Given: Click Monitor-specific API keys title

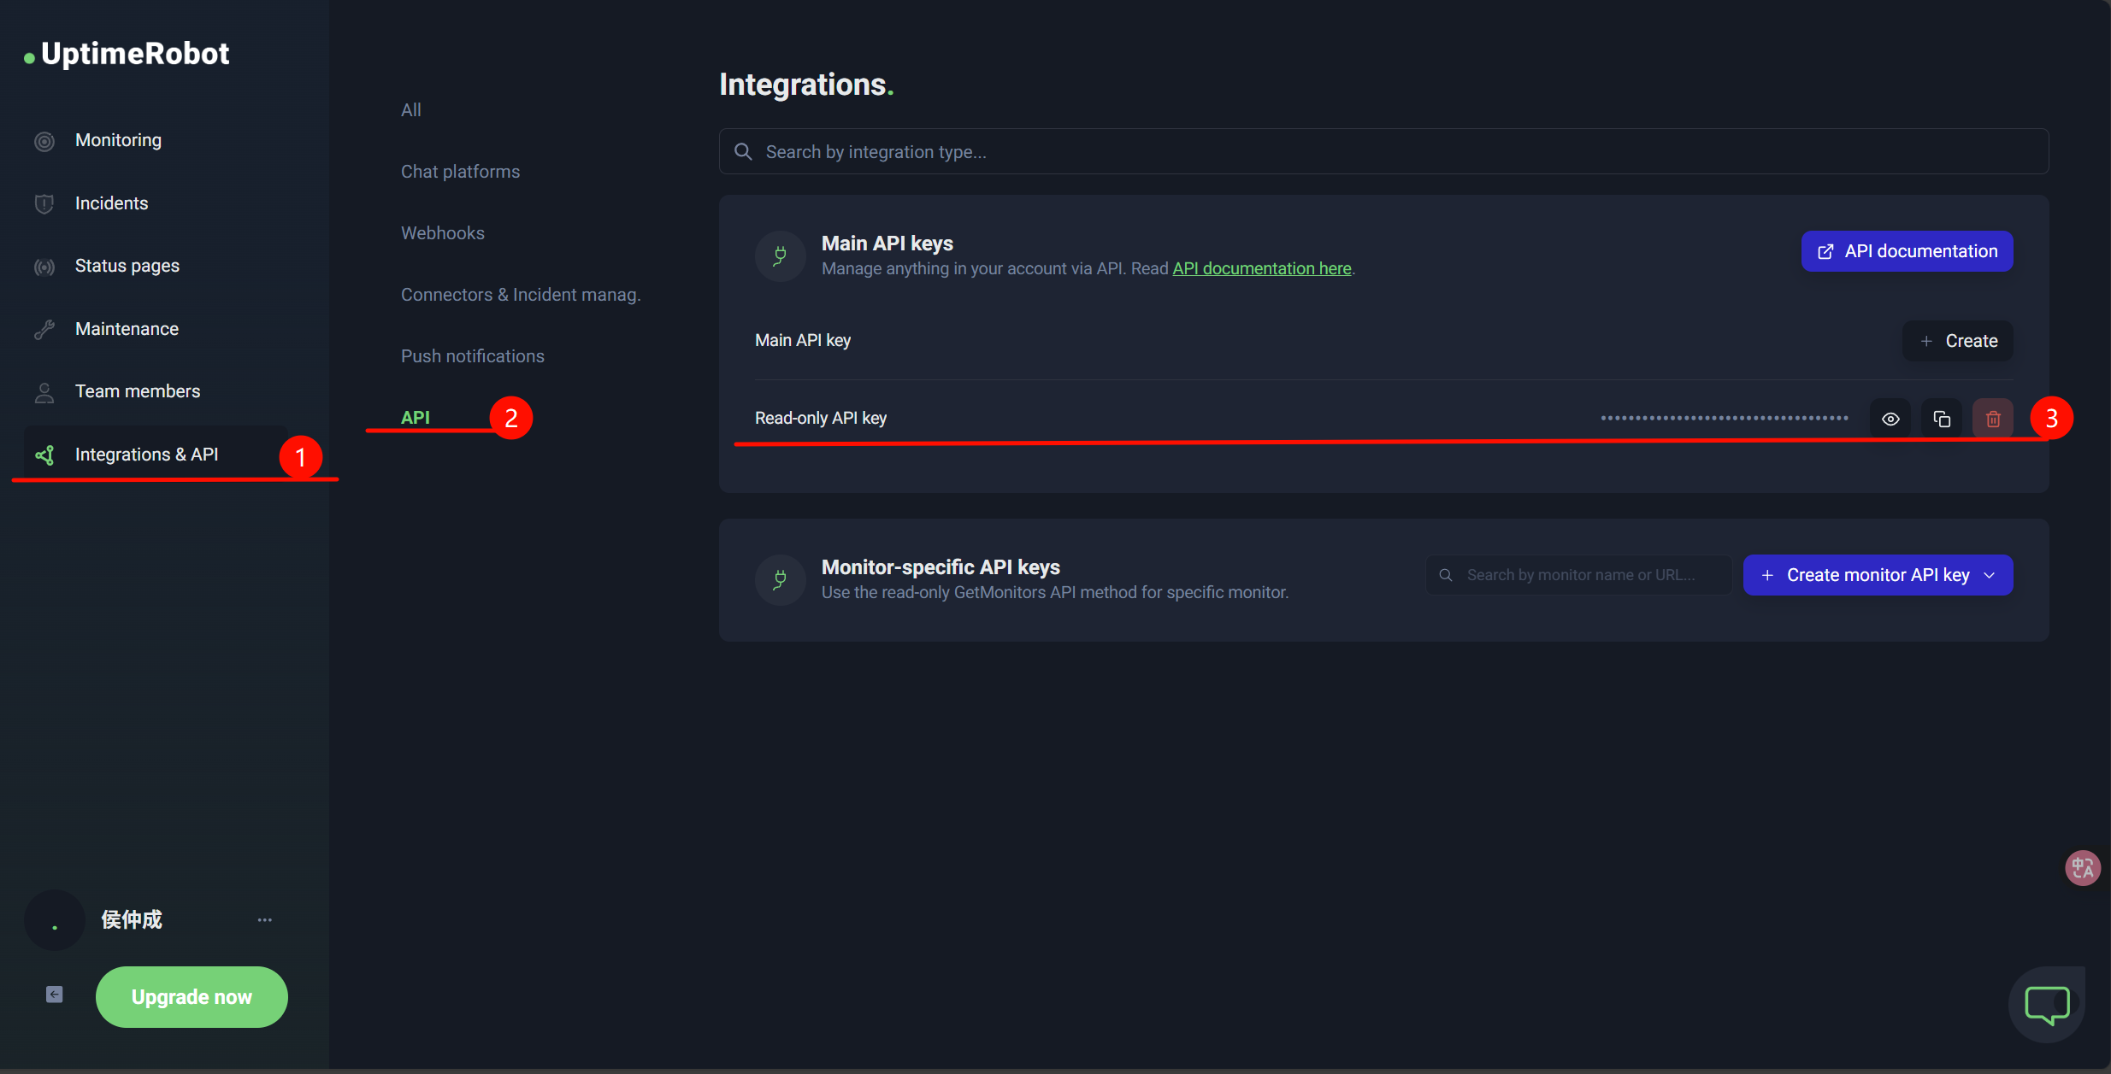Looking at the screenshot, I should pyautogui.click(x=941, y=567).
